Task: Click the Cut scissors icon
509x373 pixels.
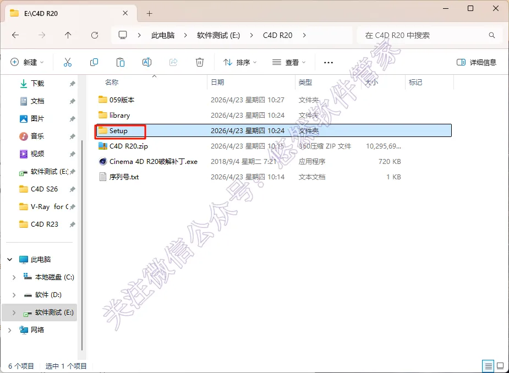Action: click(x=68, y=62)
